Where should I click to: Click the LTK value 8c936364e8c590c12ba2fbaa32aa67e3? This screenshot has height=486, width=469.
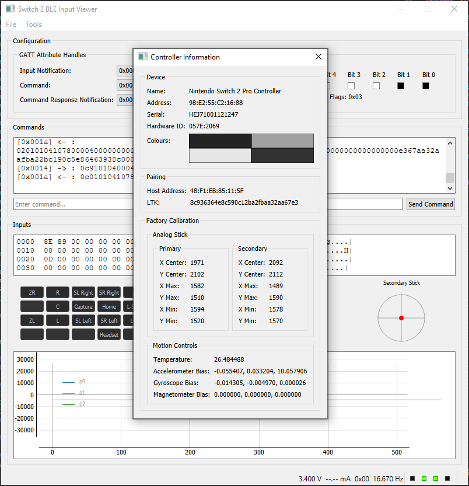click(x=244, y=202)
